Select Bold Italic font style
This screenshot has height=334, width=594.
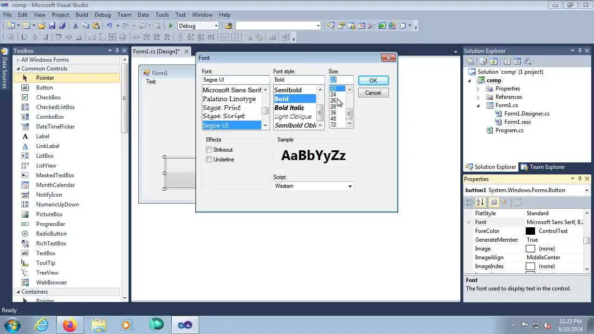(x=295, y=108)
